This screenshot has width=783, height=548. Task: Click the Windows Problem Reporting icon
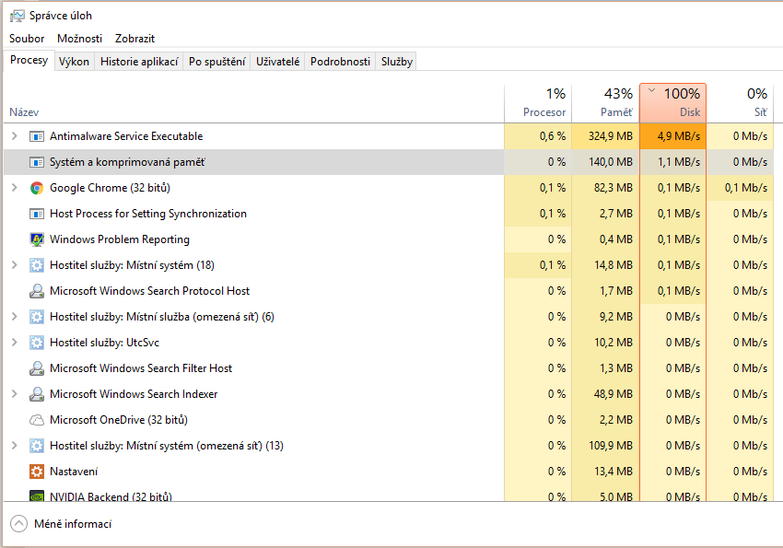point(37,239)
